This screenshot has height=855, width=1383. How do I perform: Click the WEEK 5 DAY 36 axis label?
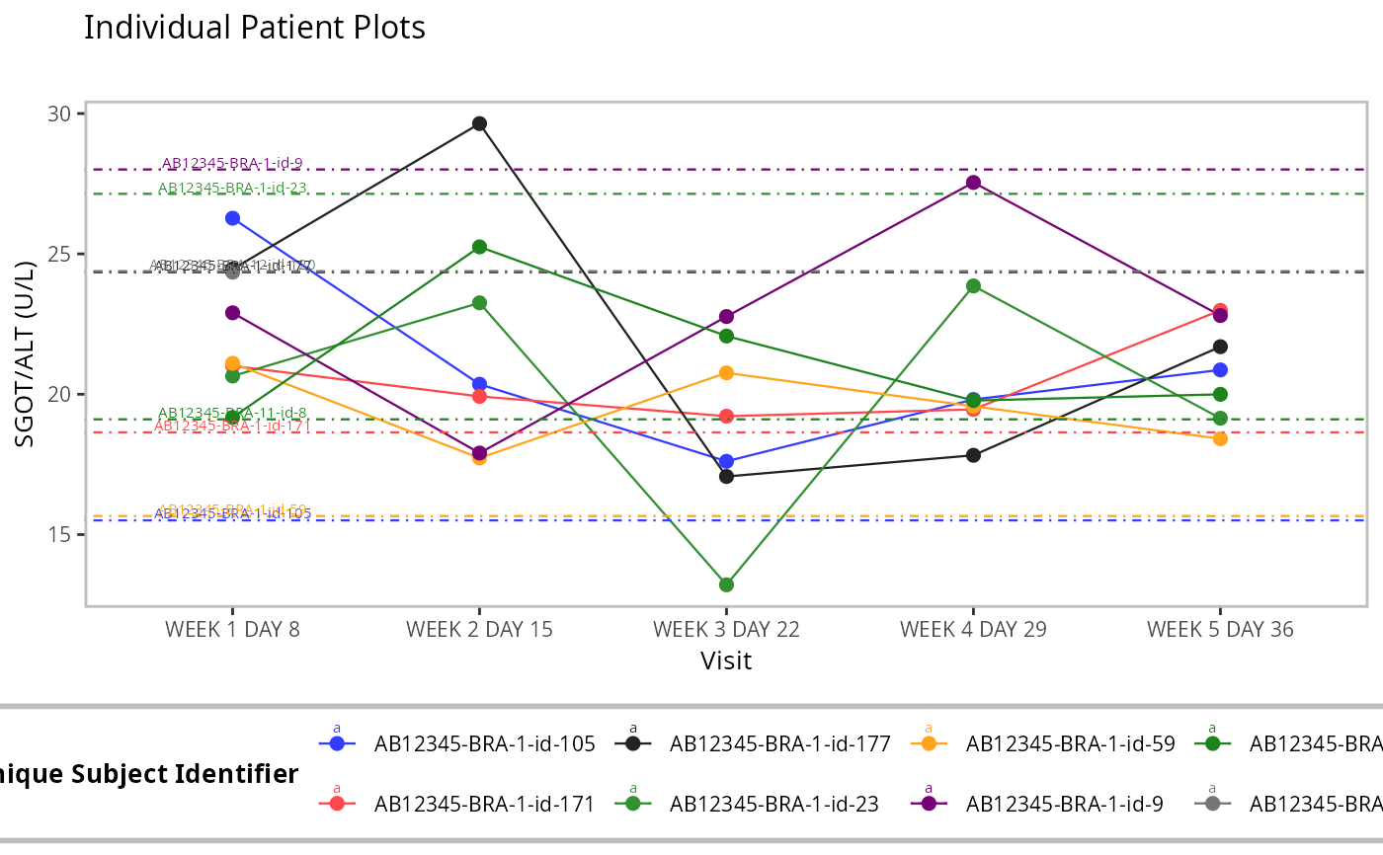[1220, 630]
